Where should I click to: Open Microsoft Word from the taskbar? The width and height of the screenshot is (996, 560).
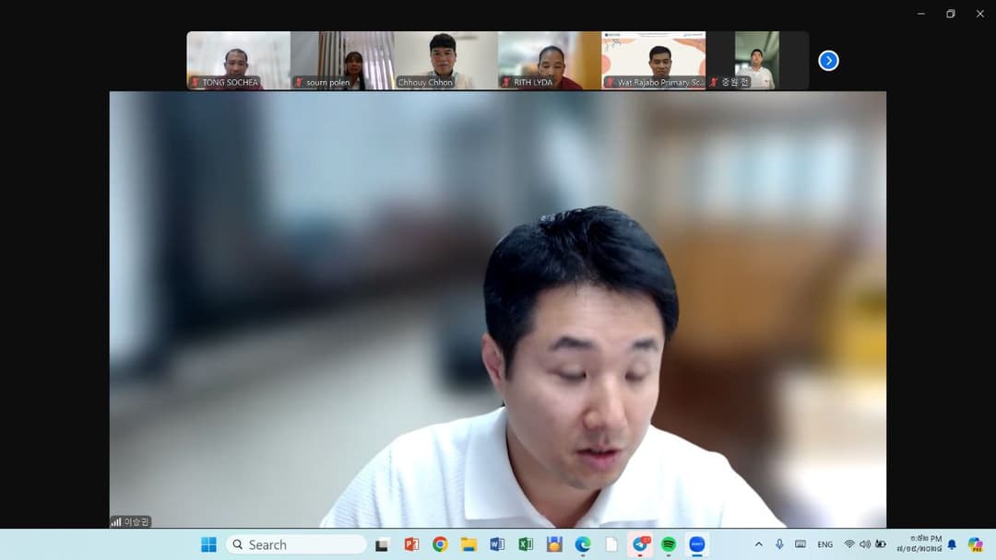tap(497, 544)
